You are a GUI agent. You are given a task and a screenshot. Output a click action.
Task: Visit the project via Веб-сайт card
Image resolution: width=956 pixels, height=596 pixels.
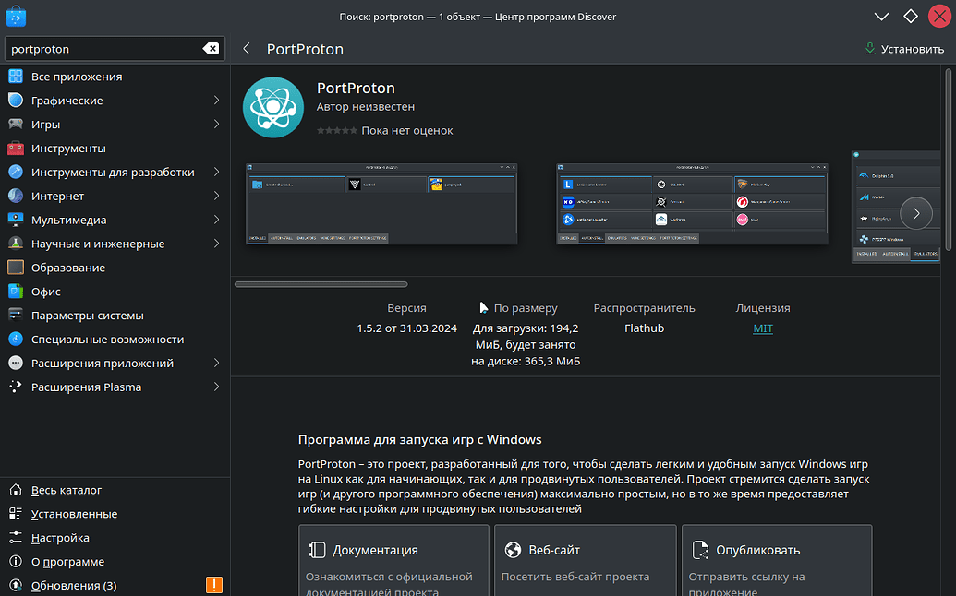[586, 560]
